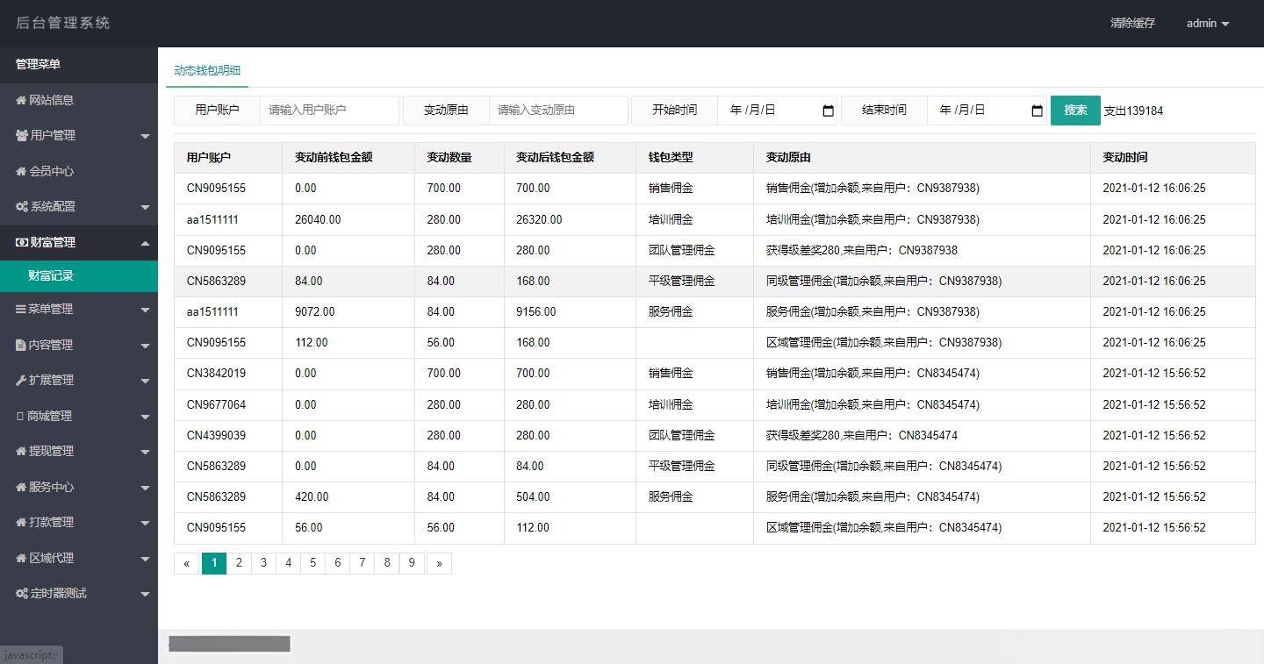Expand the 商城管理 menu arrow
The width and height of the screenshot is (1264, 664).
click(x=145, y=417)
